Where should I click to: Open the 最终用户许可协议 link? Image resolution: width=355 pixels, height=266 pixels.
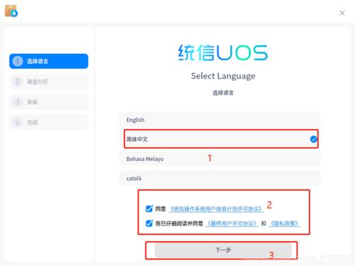(x=232, y=223)
